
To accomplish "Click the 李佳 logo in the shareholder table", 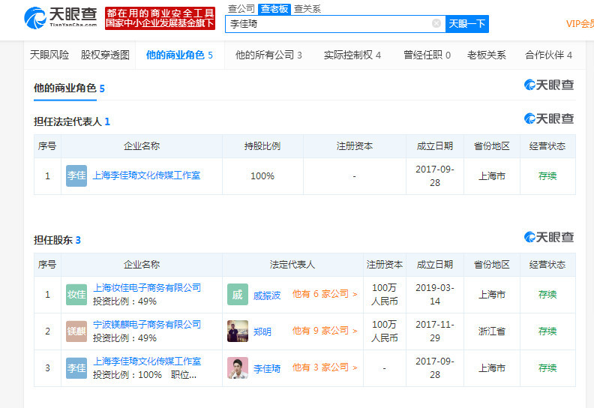I will coord(76,367).
